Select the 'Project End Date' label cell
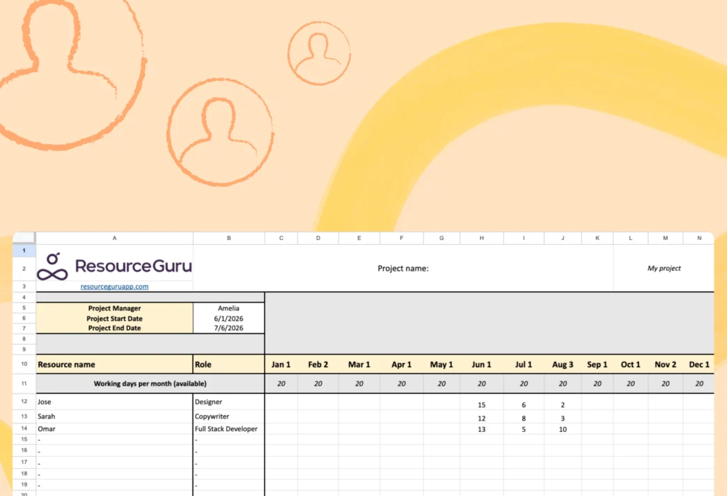727x496 pixels. point(114,328)
